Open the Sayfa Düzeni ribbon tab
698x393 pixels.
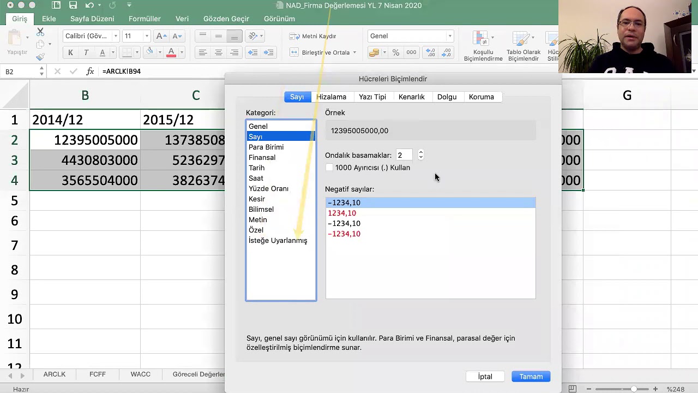pos(92,19)
